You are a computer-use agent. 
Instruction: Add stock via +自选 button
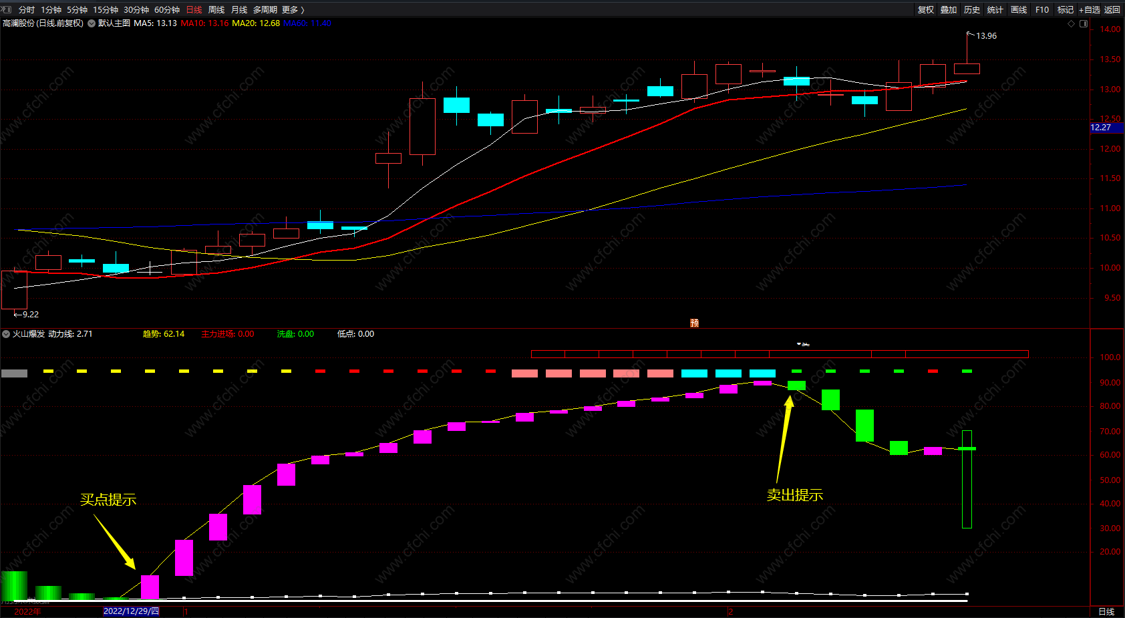pos(1089,10)
